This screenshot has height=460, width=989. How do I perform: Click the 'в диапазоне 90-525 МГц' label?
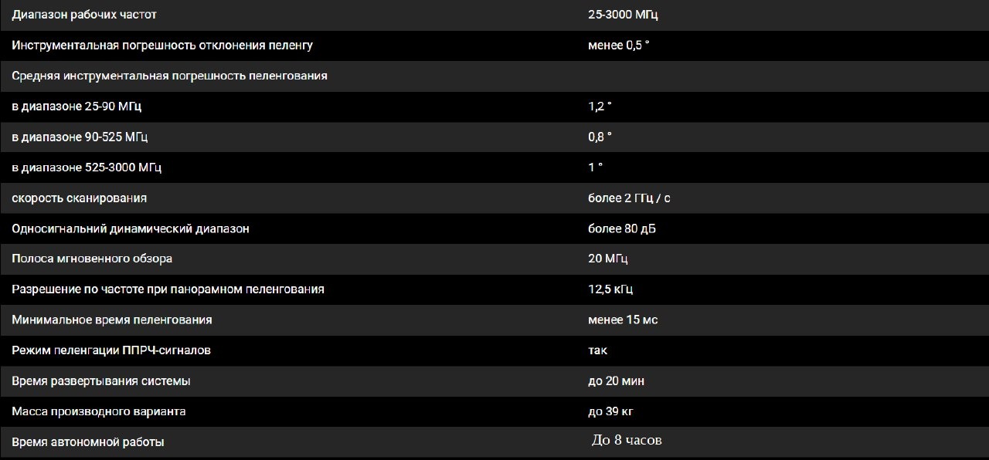(80, 137)
